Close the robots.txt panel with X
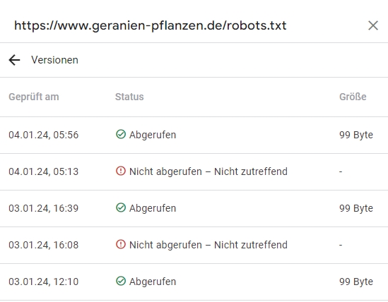The image size is (388, 302). tap(373, 25)
